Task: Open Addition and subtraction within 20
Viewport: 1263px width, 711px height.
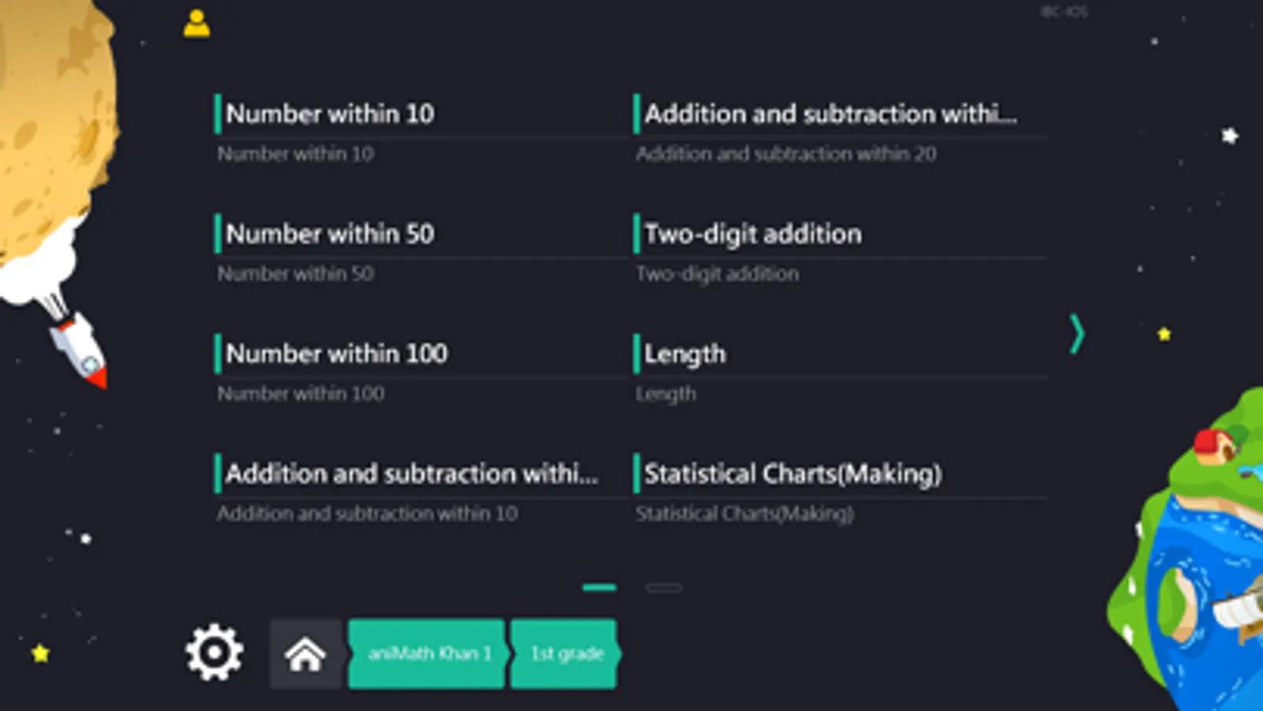Action: pos(840,130)
